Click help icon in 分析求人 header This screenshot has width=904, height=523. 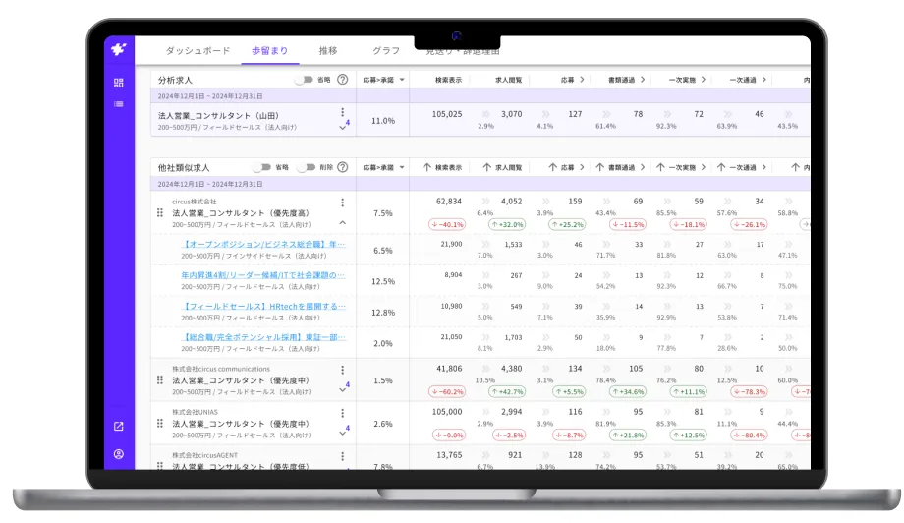(x=343, y=80)
